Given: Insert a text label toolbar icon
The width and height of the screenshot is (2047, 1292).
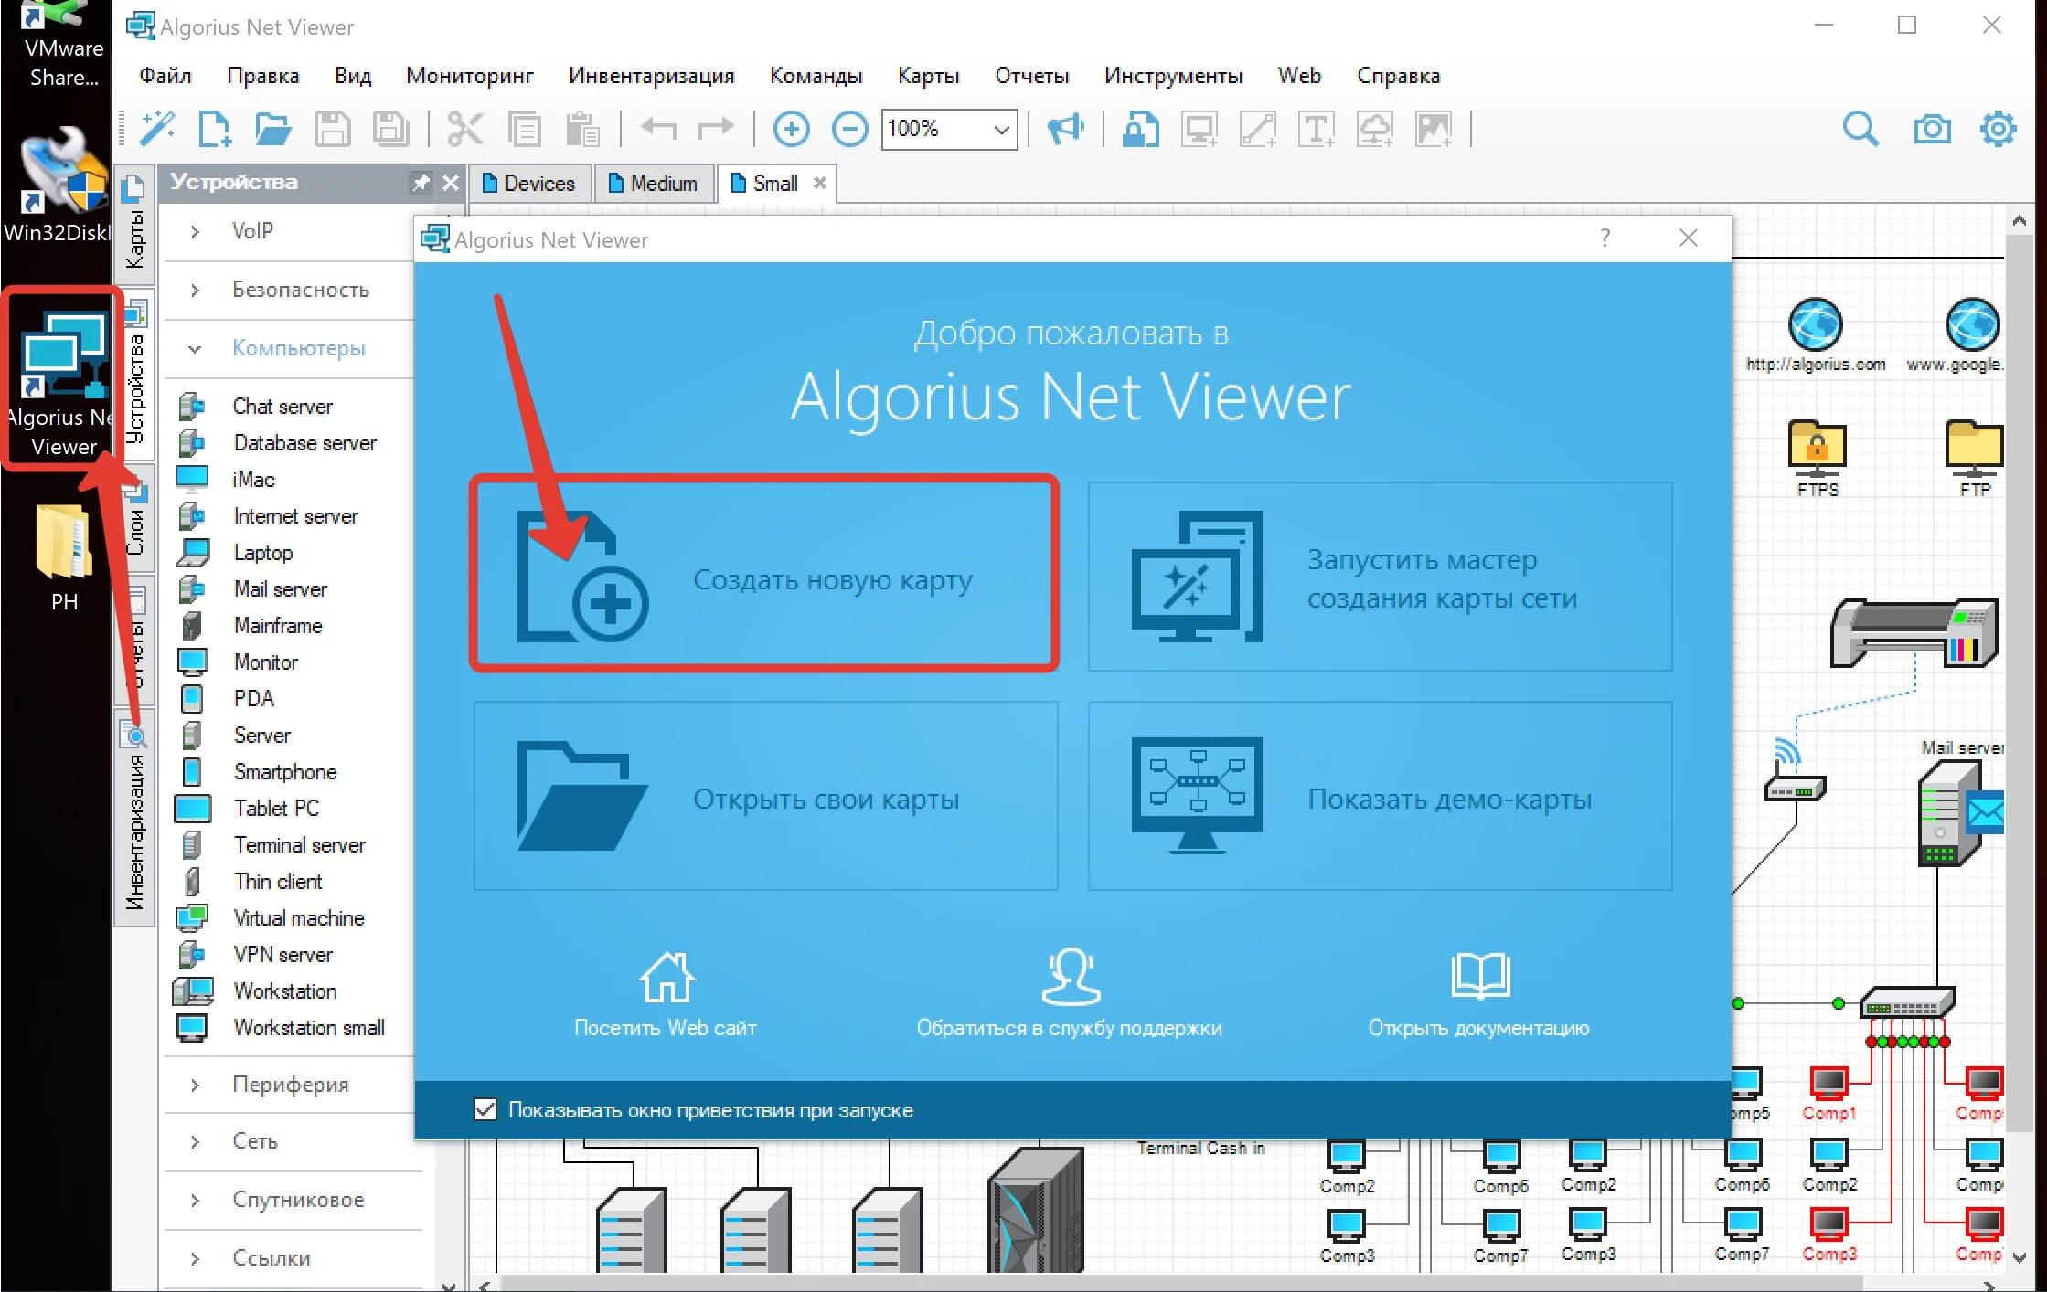Looking at the screenshot, I should [x=1317, y=129].
